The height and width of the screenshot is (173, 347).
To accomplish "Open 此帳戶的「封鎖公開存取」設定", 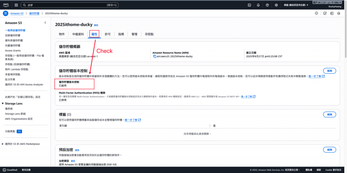I will (23, 97).
